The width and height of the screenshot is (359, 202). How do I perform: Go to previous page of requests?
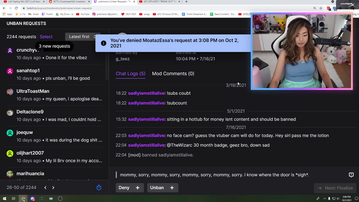[45, 187]
